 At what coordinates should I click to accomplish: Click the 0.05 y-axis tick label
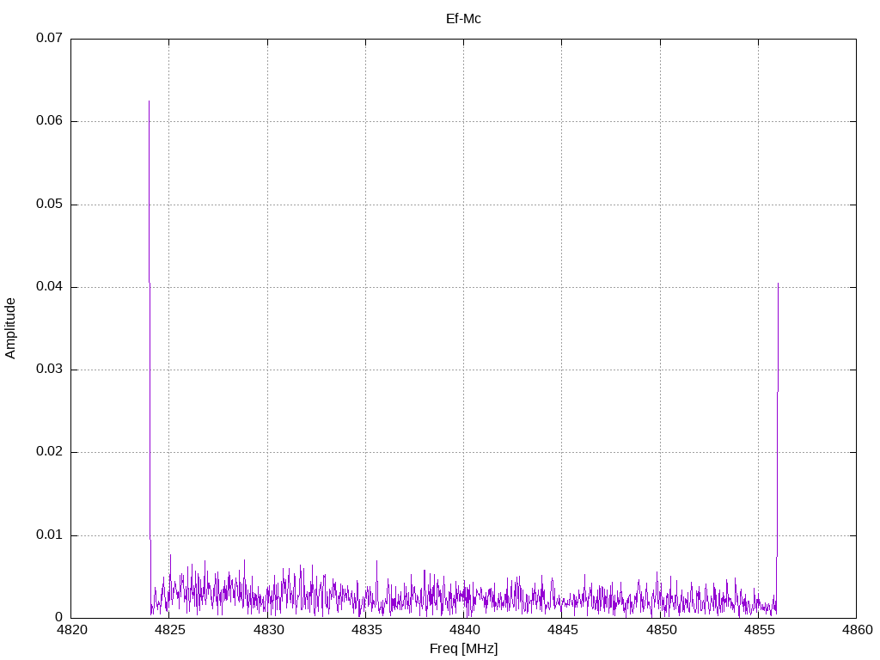click(x=49, y=205)
